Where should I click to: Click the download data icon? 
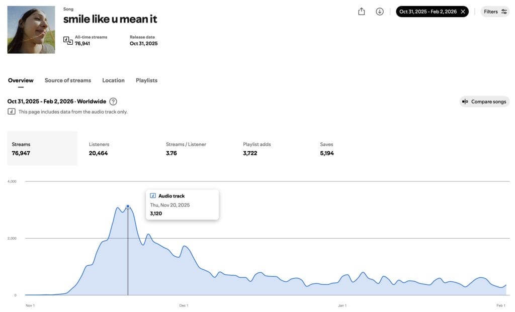click(380, 12)
